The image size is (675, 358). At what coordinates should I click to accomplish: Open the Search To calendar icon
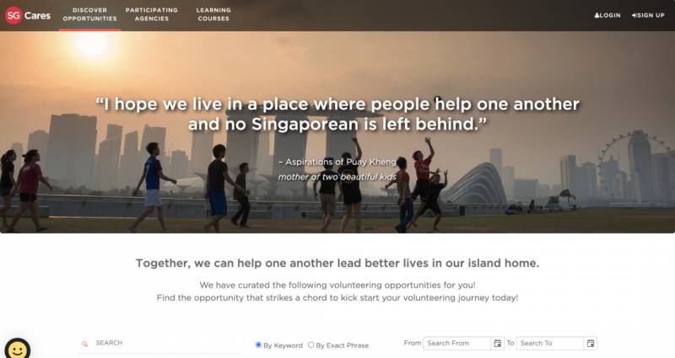tap(591, 343)
